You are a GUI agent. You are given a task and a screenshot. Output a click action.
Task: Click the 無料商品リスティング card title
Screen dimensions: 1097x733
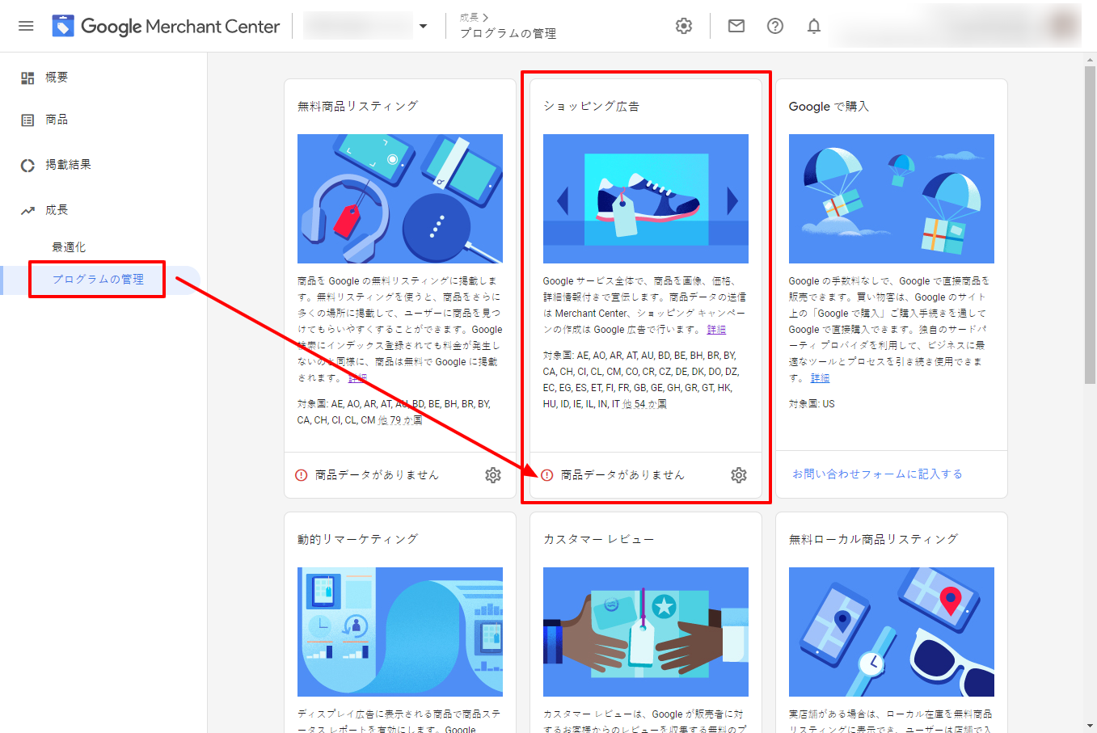pyautogui.click(x=357, y=106)
